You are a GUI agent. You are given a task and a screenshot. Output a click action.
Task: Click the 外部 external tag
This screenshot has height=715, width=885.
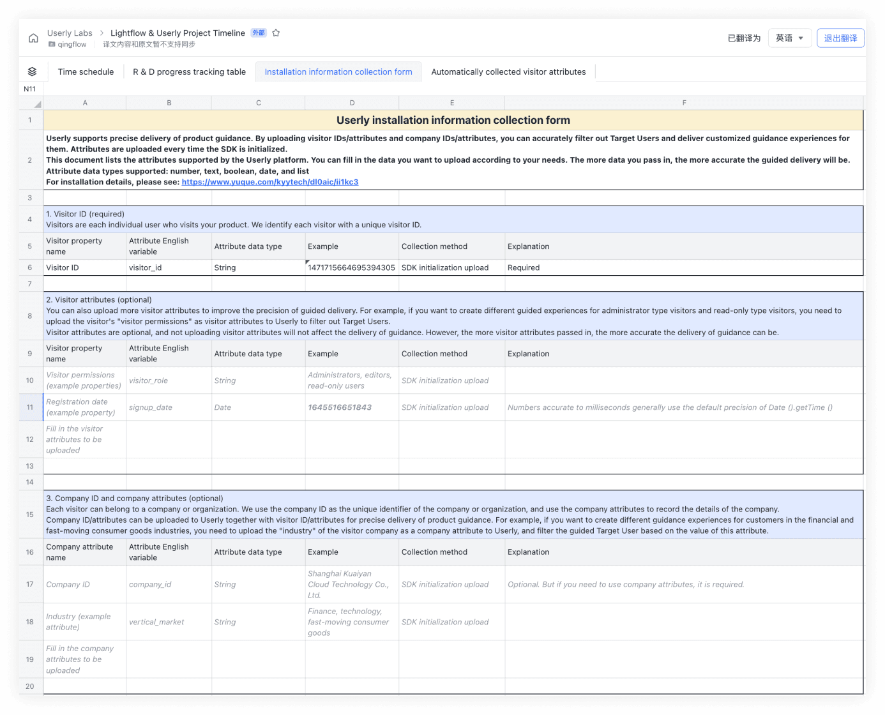259,33
